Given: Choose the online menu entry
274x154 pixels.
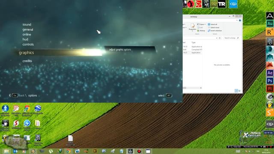Looking at the screenshot, I should tap(27, 35).
